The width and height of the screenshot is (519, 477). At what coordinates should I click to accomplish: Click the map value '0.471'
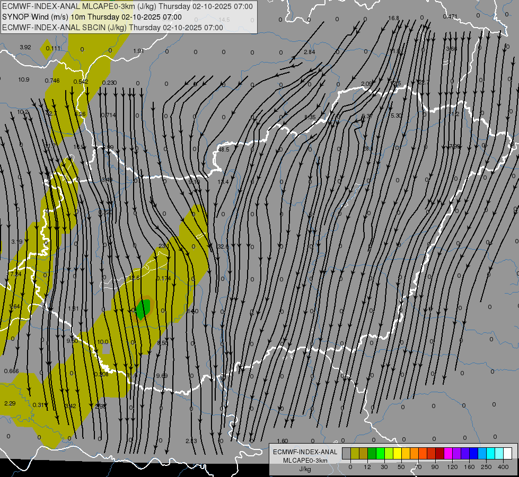click(x=450, y=16)
